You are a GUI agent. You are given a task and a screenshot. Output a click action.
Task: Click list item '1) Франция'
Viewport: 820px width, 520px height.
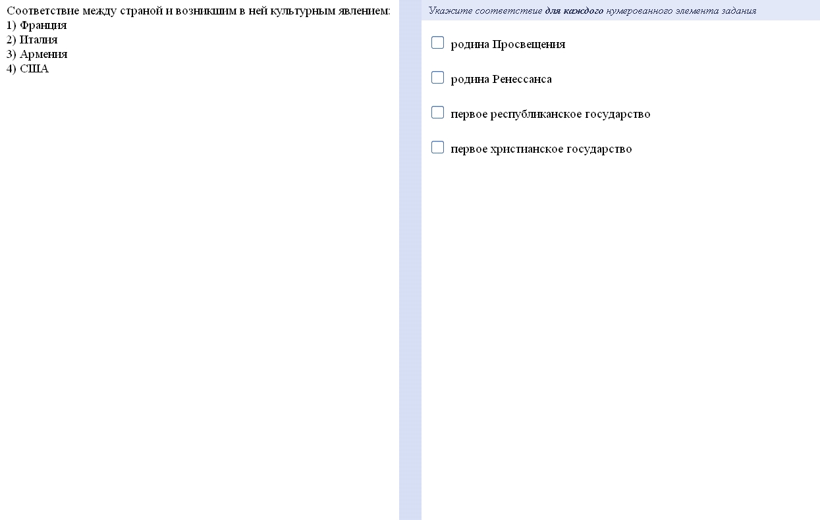[x=37, y=25]
